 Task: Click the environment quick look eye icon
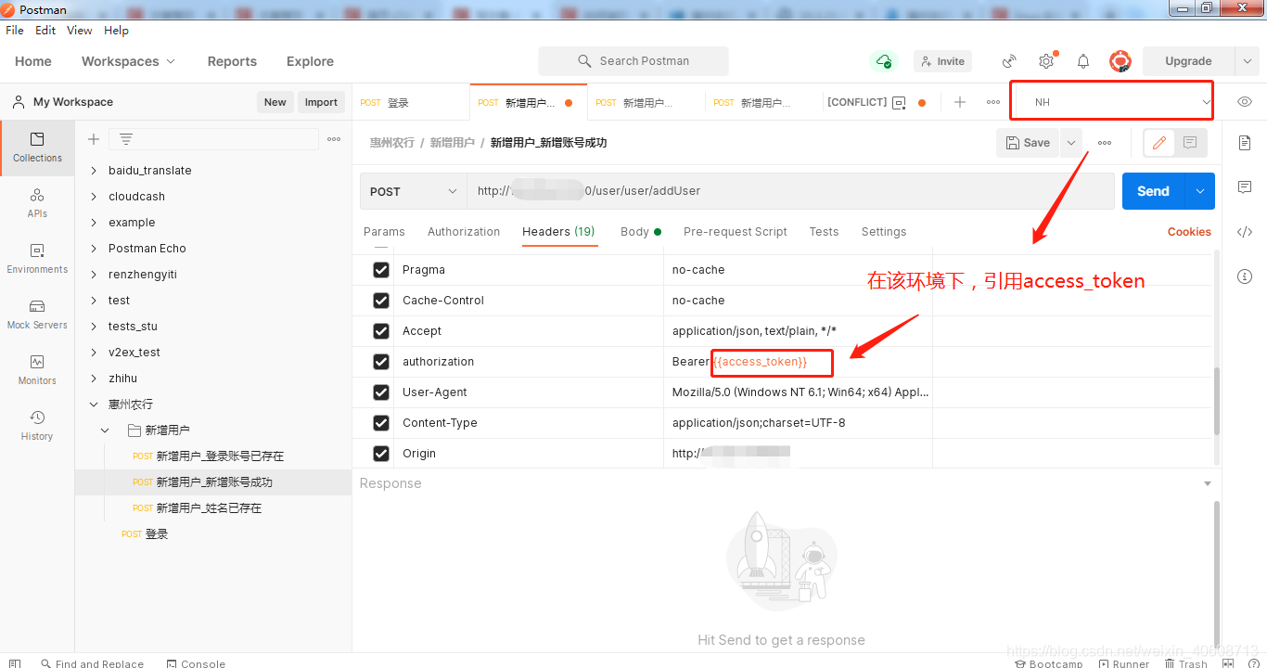pos(1245,102)
